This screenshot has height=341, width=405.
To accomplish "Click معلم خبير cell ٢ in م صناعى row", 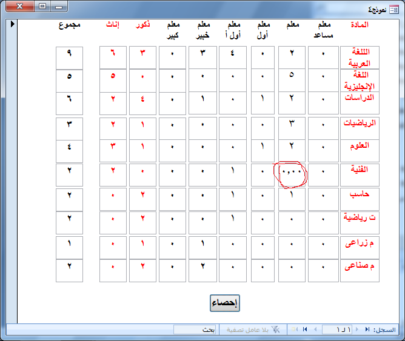I will (x=202, y=271).
